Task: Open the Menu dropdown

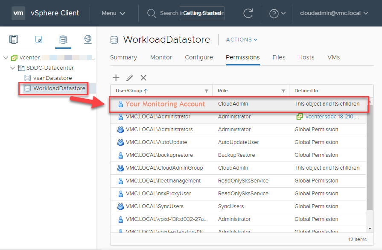Action: [x=113, y=13]
